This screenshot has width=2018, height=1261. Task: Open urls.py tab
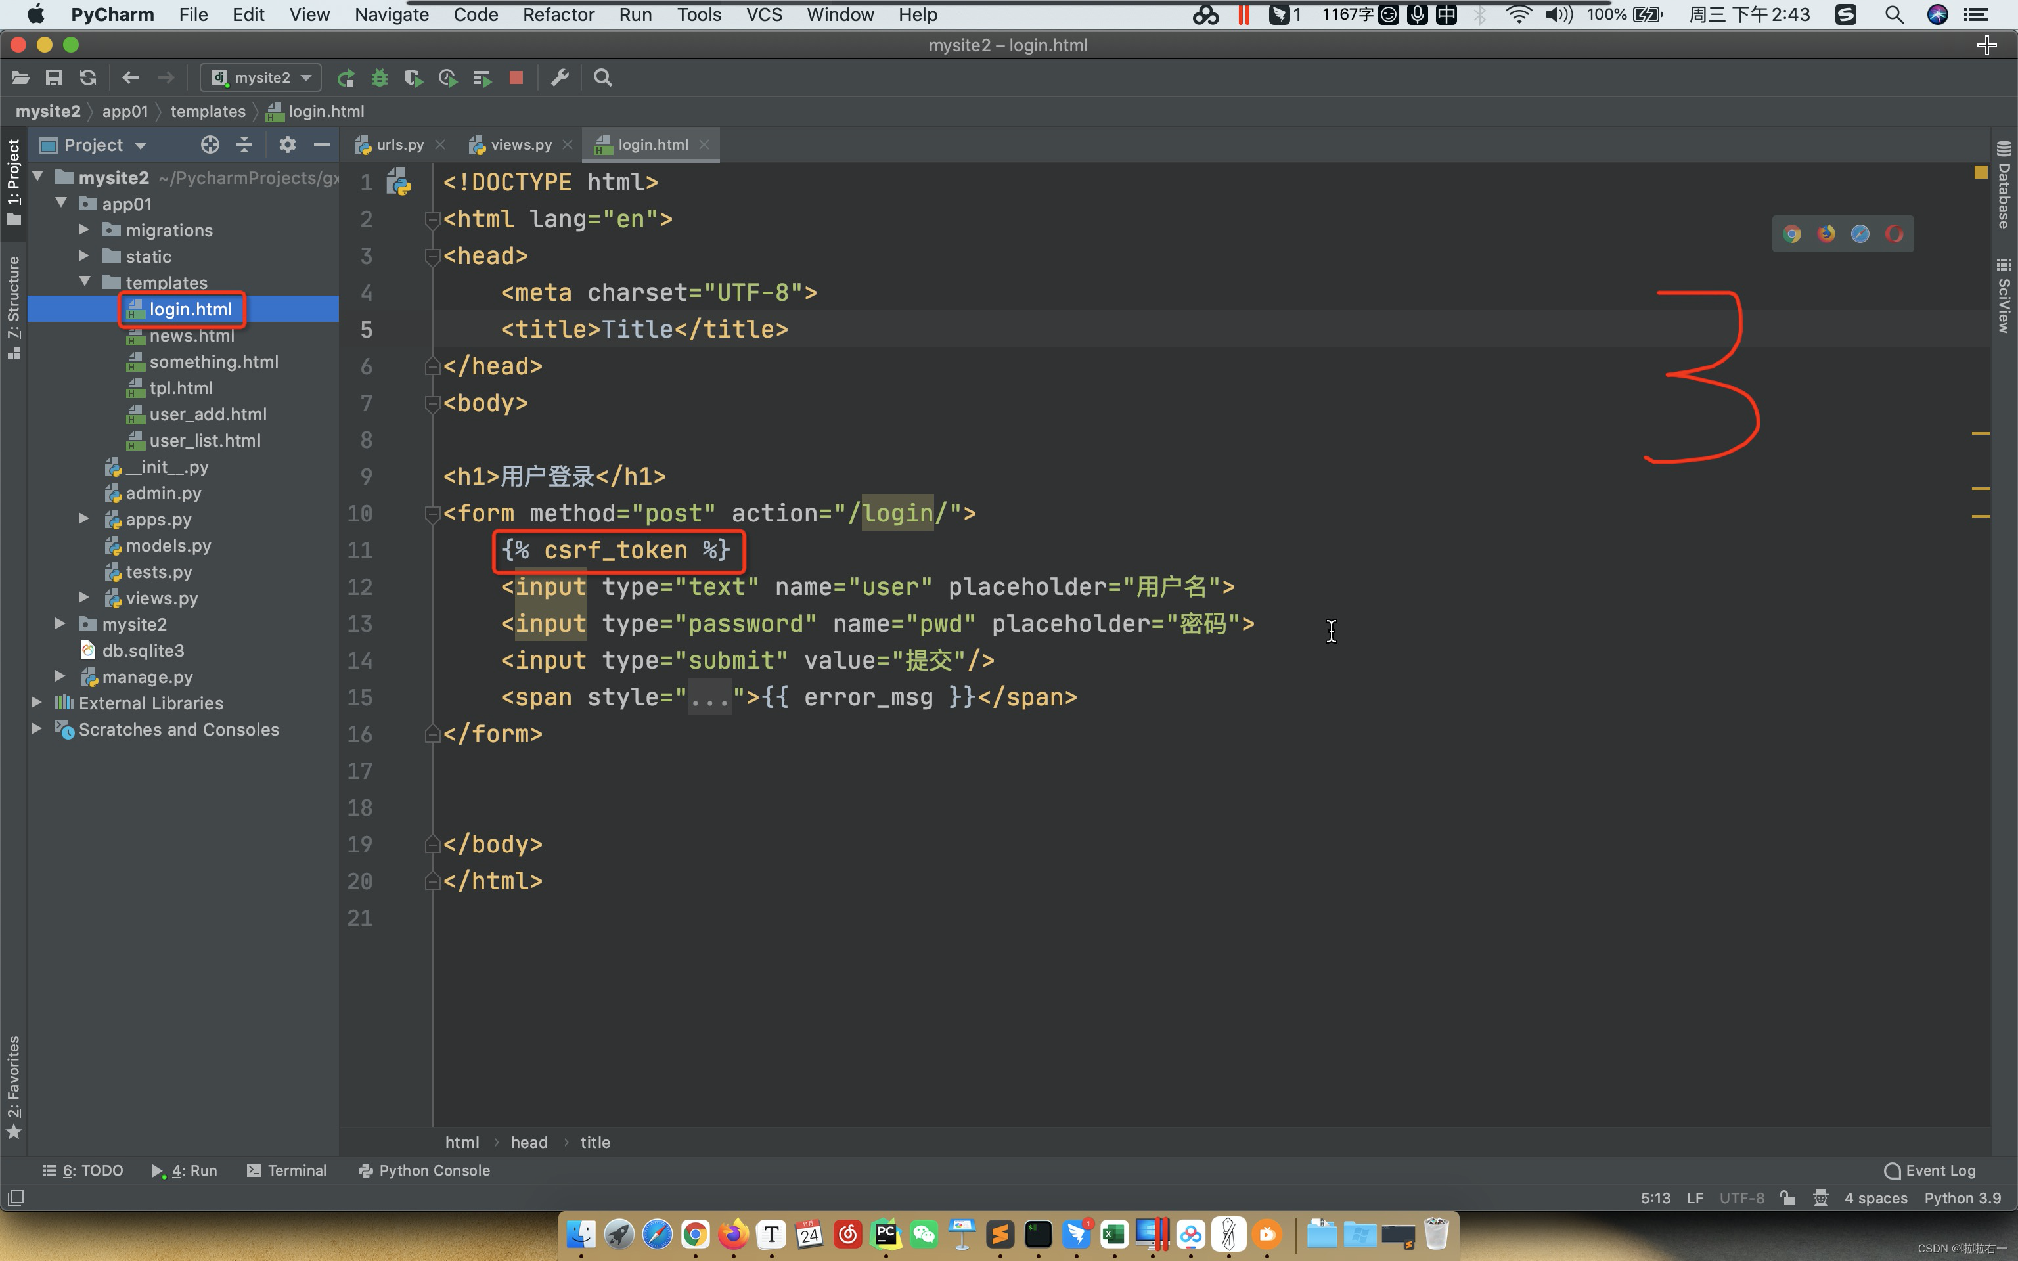coord(399,144)
